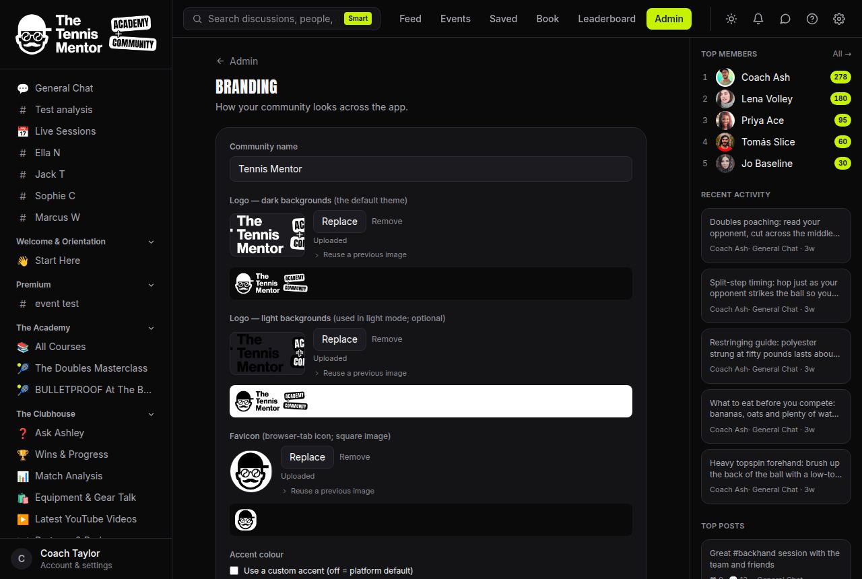The width and height of the screenshot is (862, 579).
Task: Collapse the Welcome & Orientation section
Action: tap(151, 242)
